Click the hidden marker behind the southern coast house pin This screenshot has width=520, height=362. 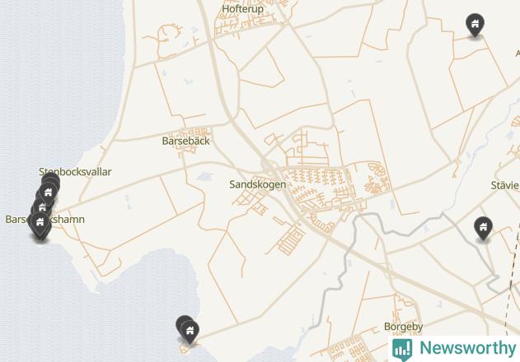coord(181,322)
